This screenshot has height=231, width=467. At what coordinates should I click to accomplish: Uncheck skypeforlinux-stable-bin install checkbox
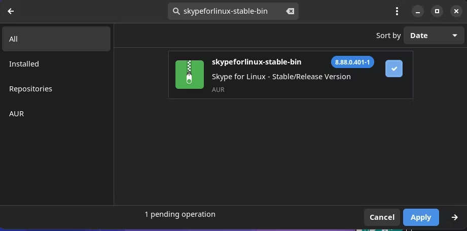point(394,69)
